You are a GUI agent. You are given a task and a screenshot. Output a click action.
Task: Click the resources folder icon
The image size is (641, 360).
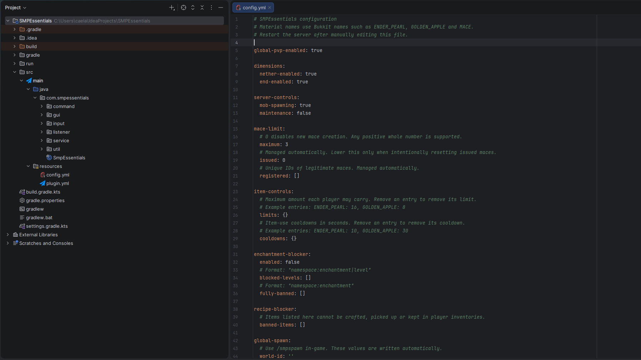click(36, 166)
